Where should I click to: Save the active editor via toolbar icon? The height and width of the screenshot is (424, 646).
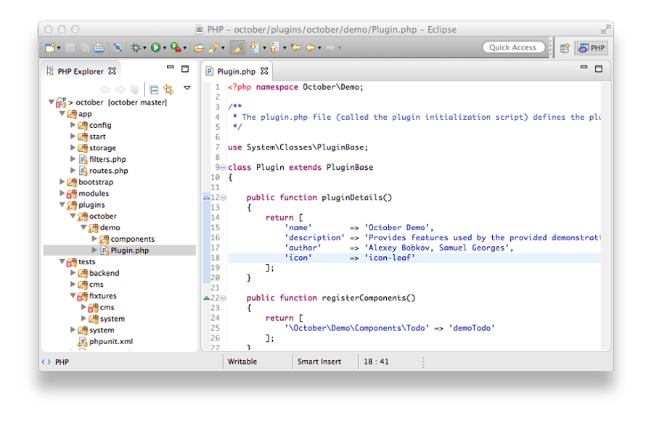point(70,47)
